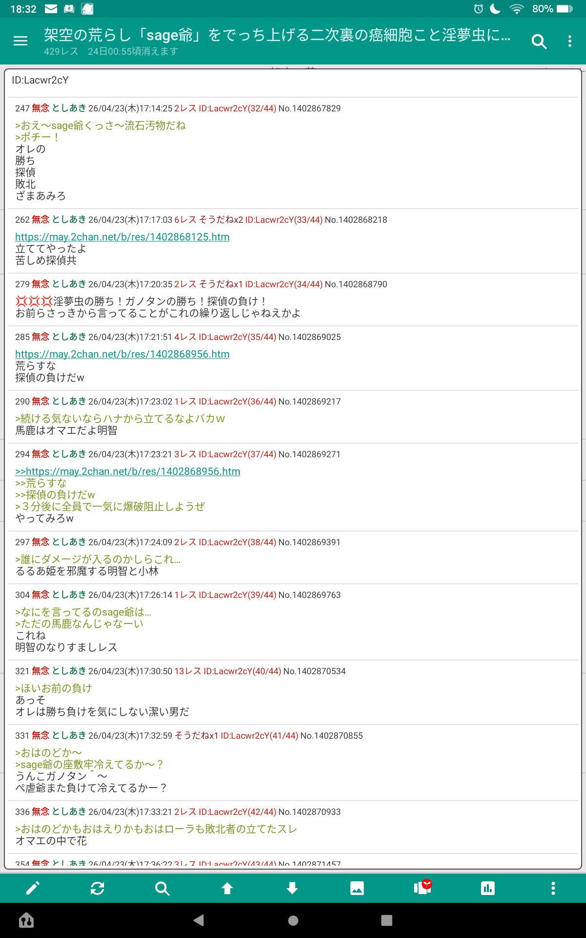
Task: Open link in post 285 to 1402868956.htm
Action: 122,354
